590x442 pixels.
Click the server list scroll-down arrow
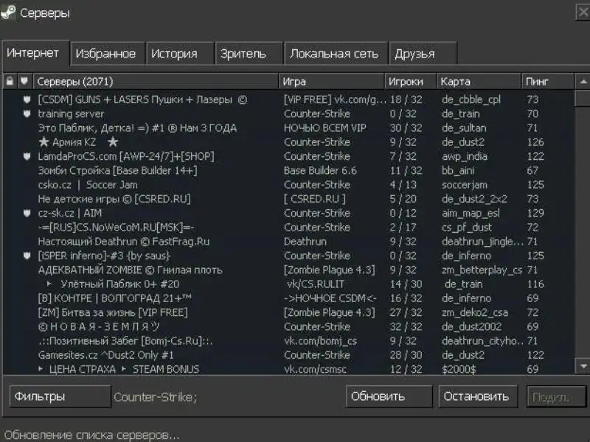pyautogui.click(x=583, y=365)
